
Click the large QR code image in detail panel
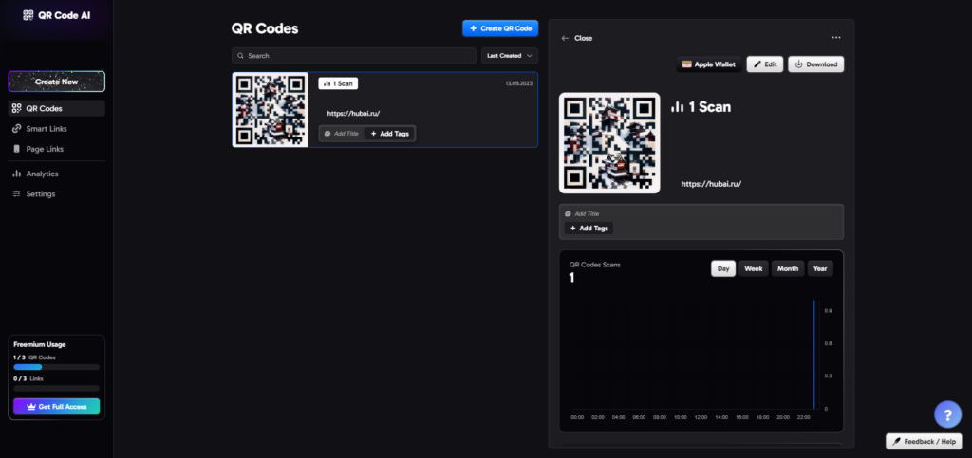pyautogui.click(x=609, y=143)
